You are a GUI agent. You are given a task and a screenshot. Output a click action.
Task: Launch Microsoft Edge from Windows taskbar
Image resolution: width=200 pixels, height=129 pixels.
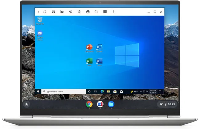click(102, 91)
